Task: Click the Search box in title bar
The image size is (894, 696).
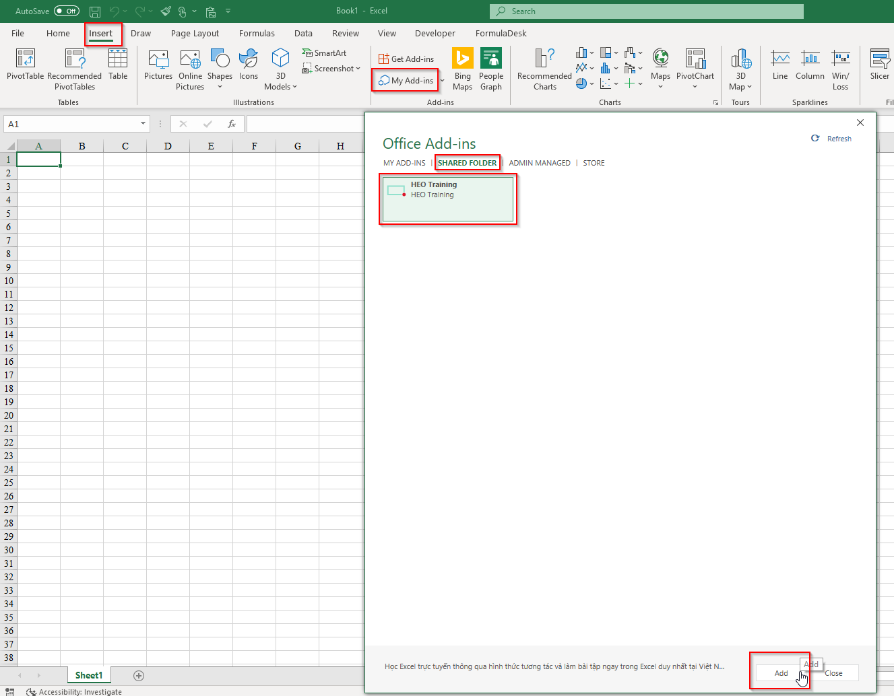Action: (647, 11)
